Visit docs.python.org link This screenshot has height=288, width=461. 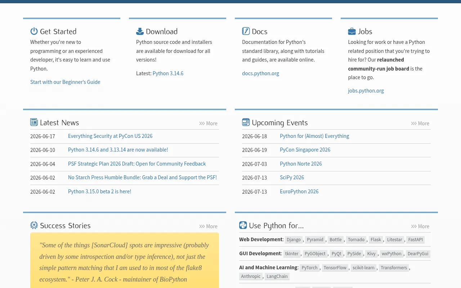pyautogui.click(x=260, y=73)
